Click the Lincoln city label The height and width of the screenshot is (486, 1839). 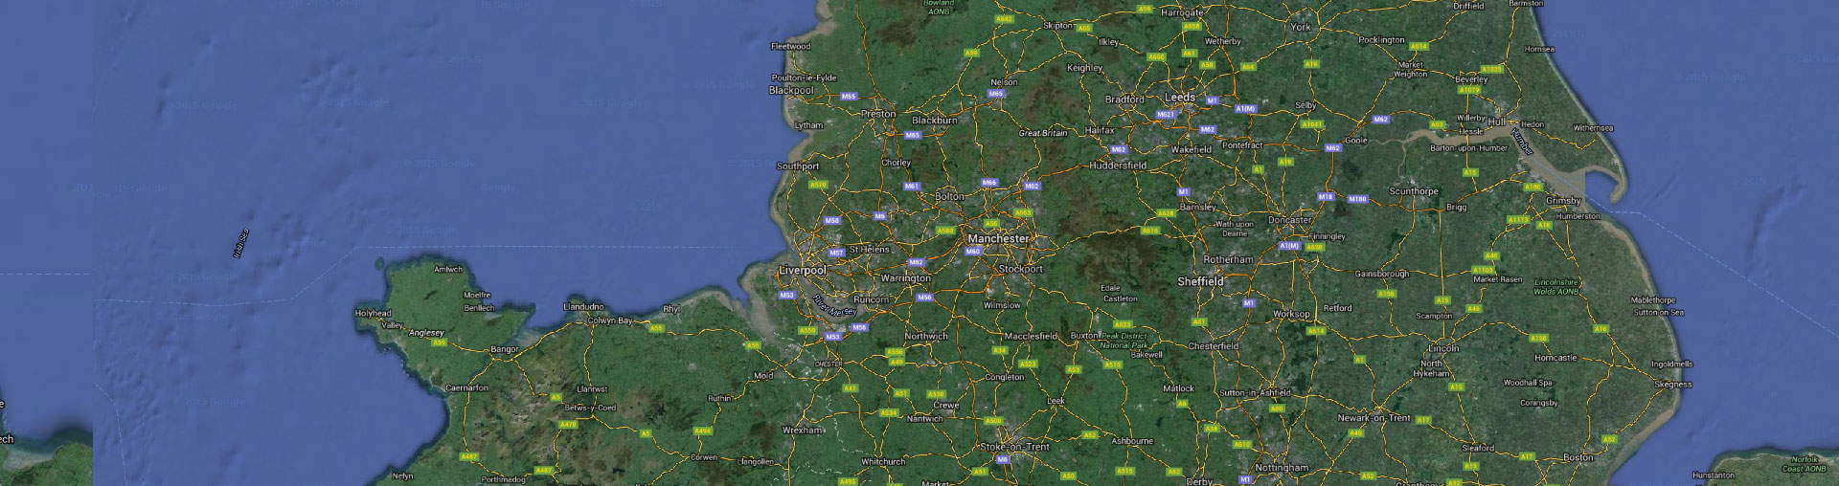coord(1443,348)
